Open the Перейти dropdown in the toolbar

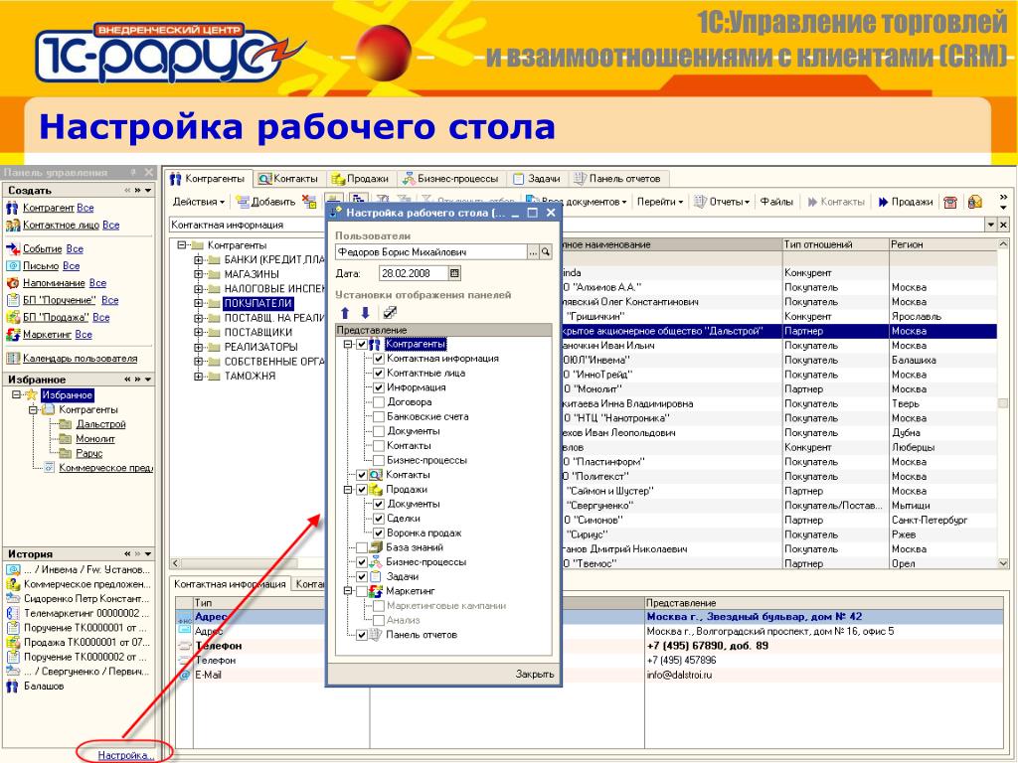(660, 202)
